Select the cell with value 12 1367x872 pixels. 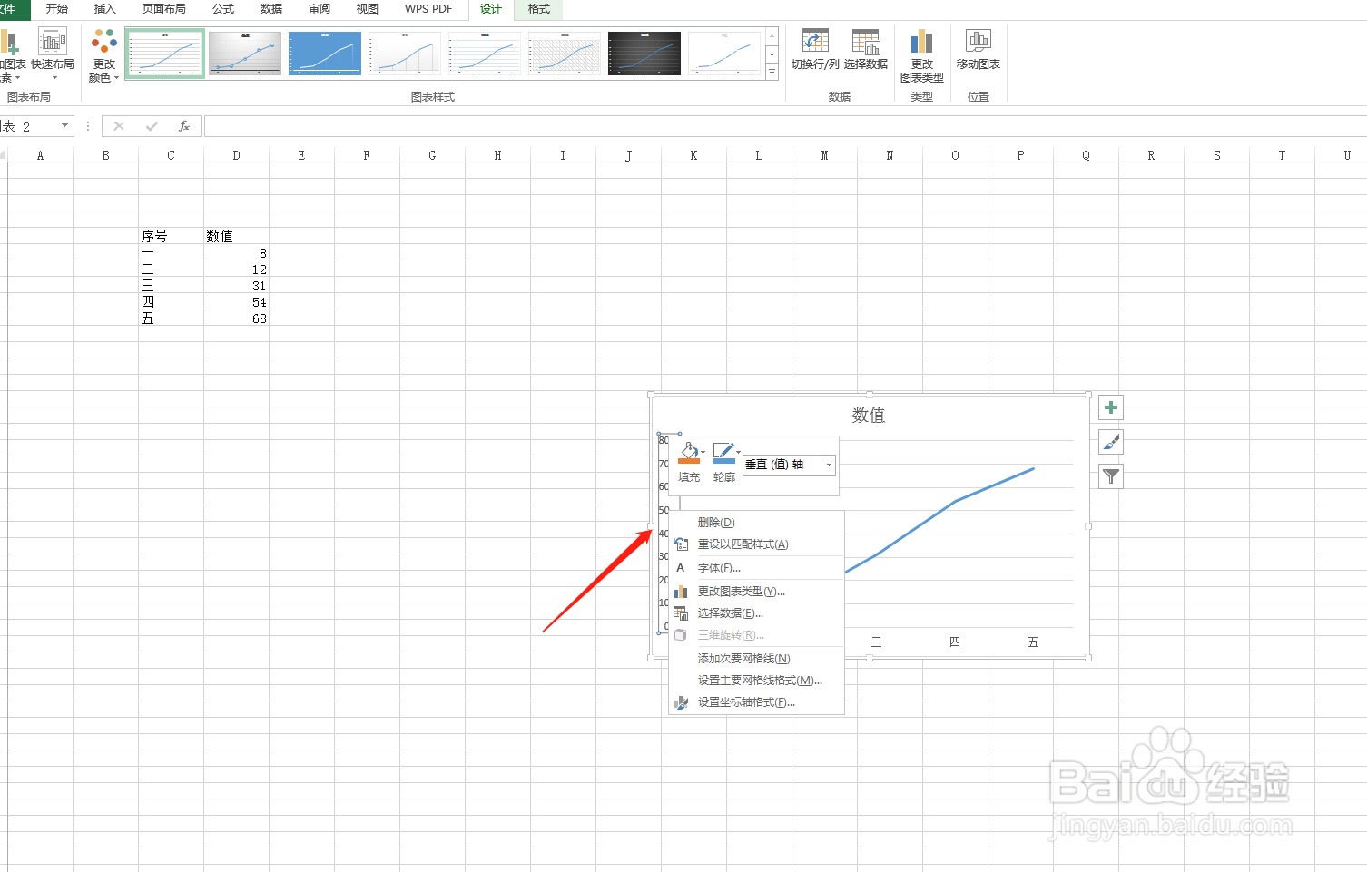(x=236, y=269)
